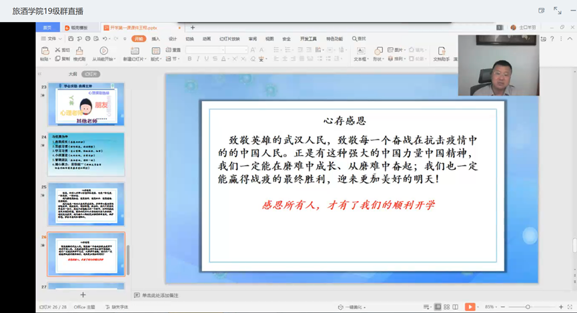Adjust the zoom slider in status bar

[527, 306]
